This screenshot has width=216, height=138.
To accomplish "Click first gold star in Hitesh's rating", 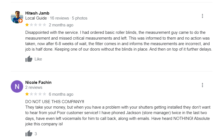I will 27,25.
